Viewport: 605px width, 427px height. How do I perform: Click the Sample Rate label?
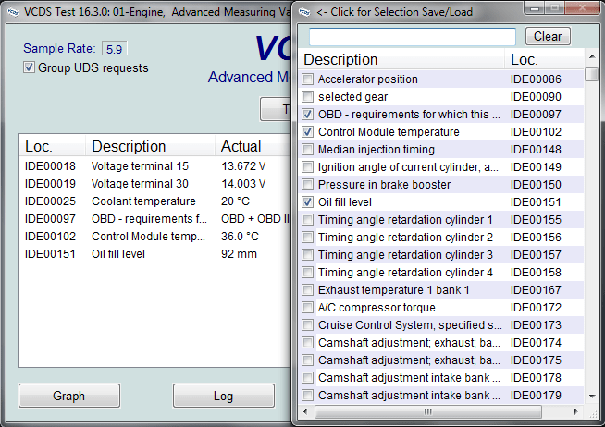pyautogui.click(x=59, y=48)
